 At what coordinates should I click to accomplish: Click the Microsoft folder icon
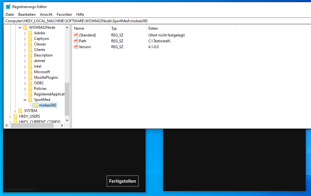tap(30, 72)
